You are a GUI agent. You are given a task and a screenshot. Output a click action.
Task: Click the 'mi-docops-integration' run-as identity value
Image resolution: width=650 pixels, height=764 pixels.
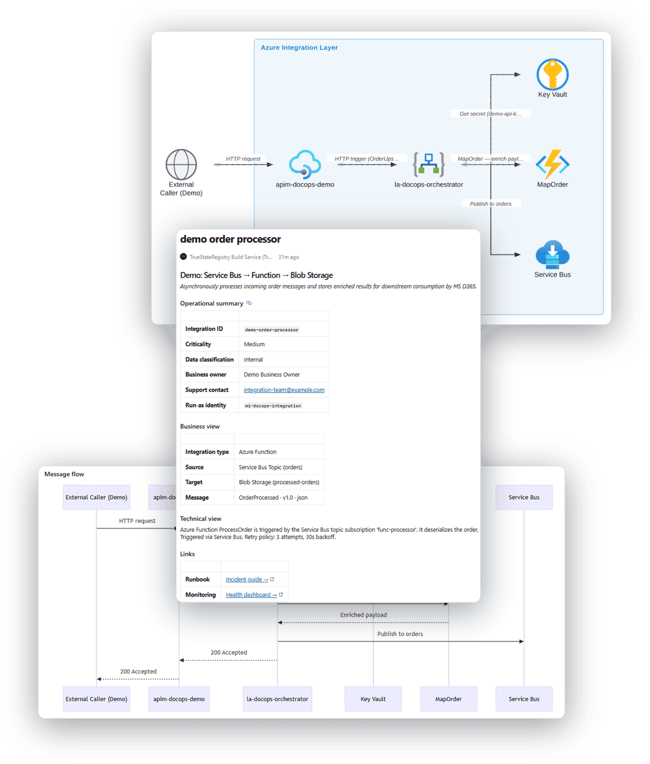tap(273, 405)
